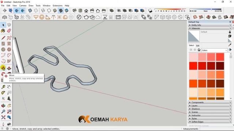The height and width of the screenshot is (131, 234).
Task: Pick the Axes tool
Action: 3,99
